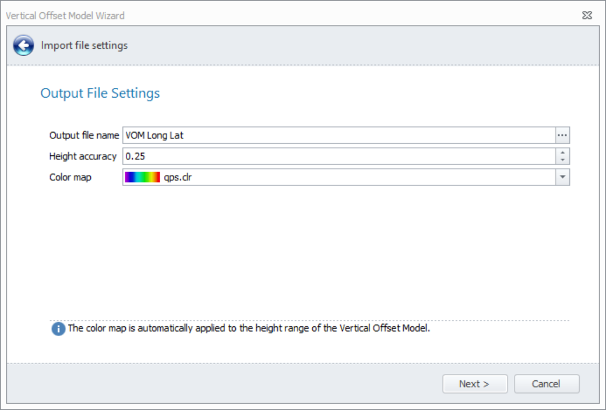
Task: Click into the Height accuracy value field
Action: [338, 156]
